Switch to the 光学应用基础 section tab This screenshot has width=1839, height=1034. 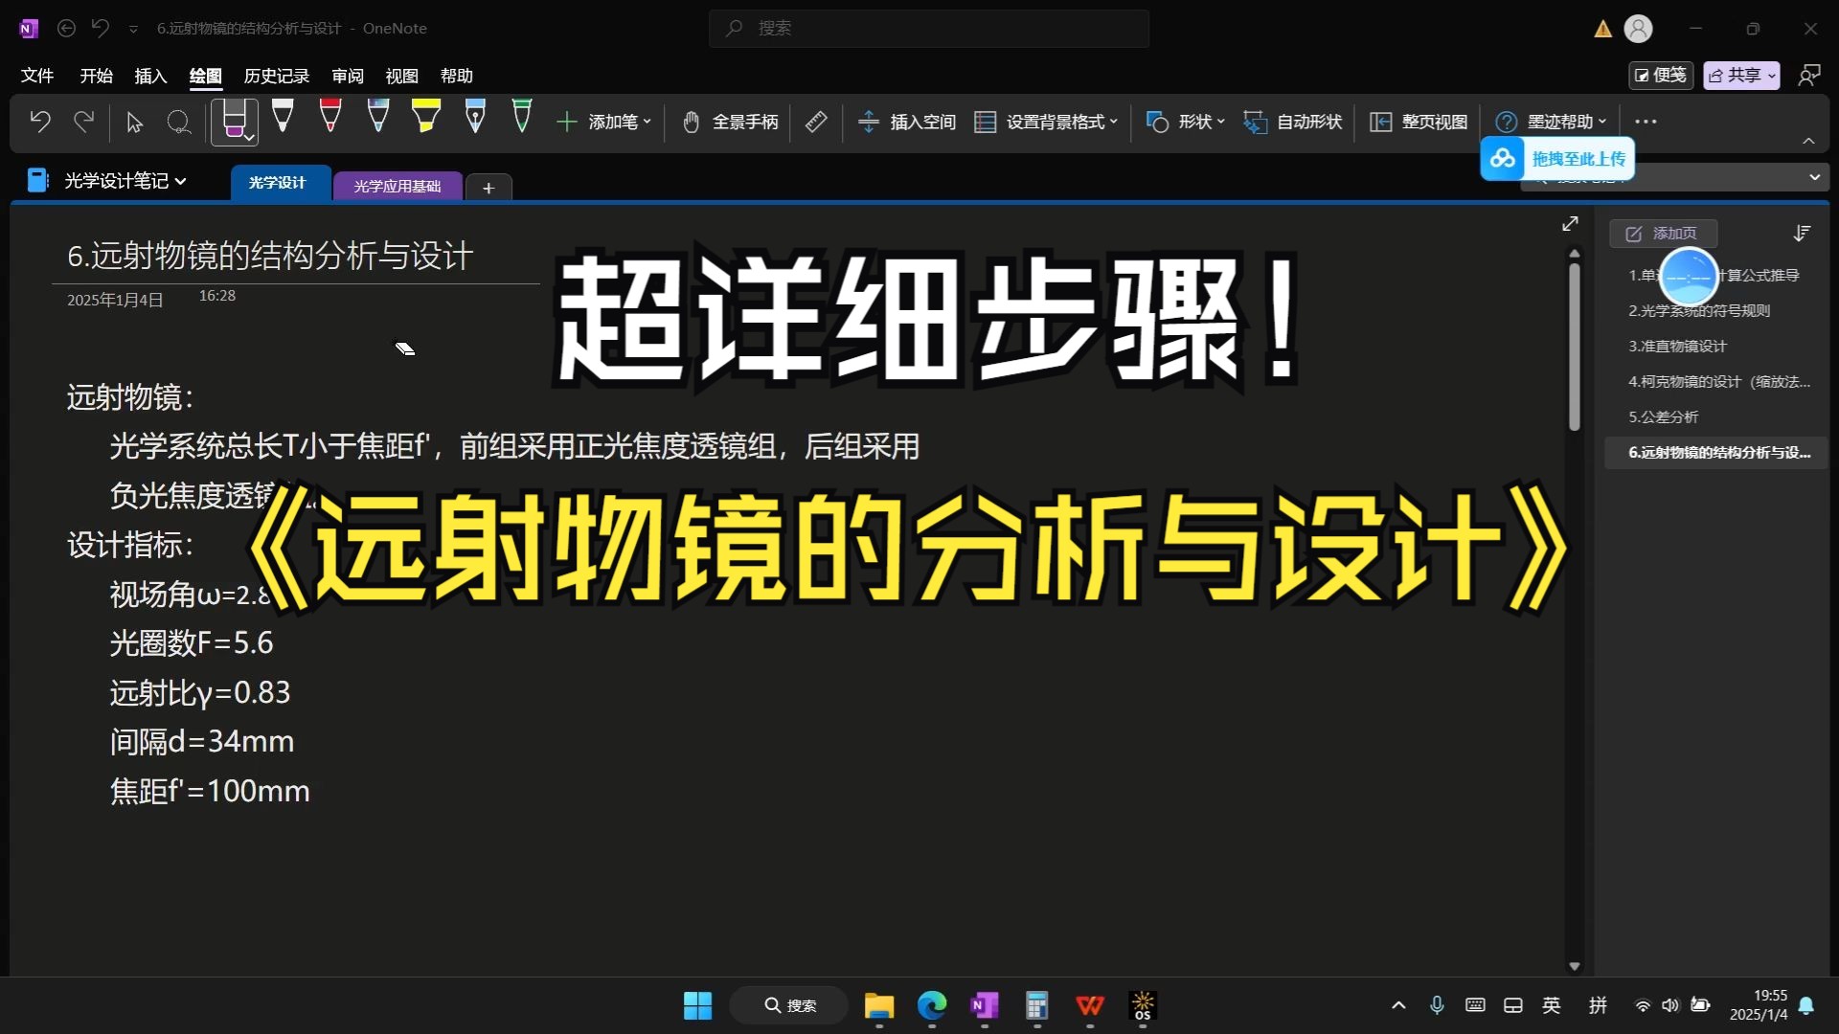[397, 186]
